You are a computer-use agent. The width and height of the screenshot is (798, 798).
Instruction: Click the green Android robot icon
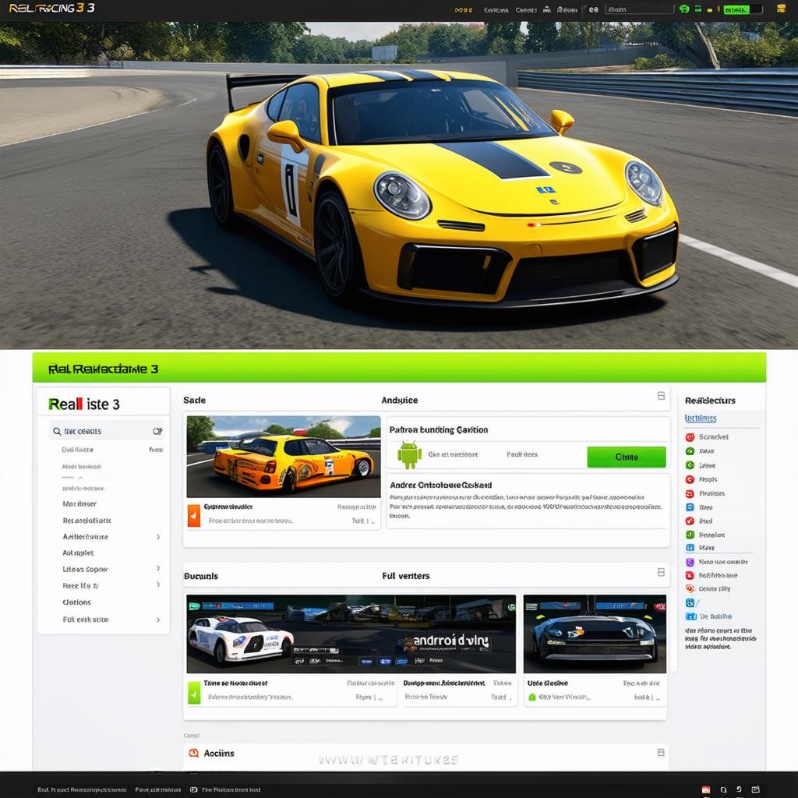(x=409, y=454)
